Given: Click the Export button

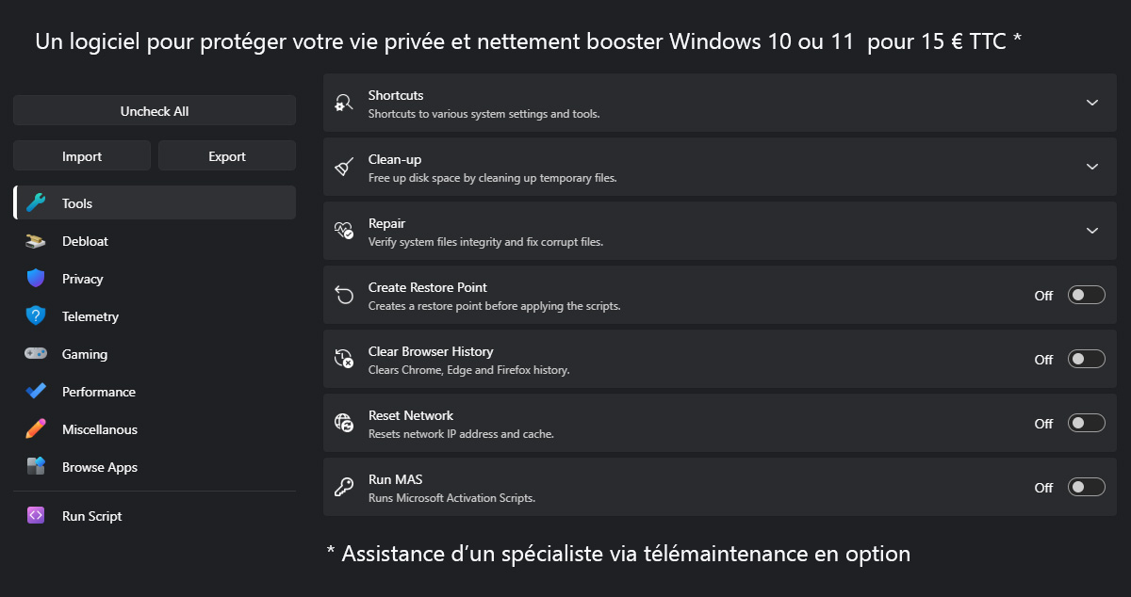Looking at the screenshot, I should click(227, 156).
